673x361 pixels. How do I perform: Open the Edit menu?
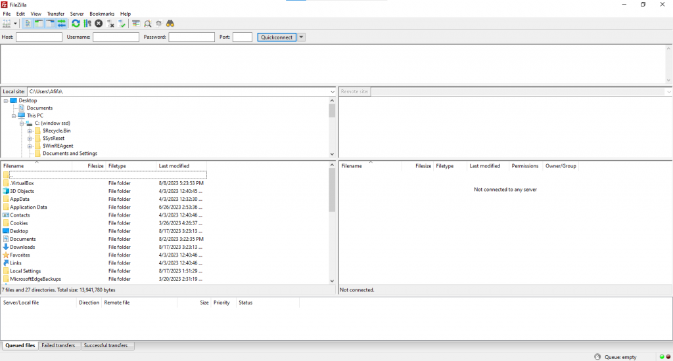coord(20,14)
